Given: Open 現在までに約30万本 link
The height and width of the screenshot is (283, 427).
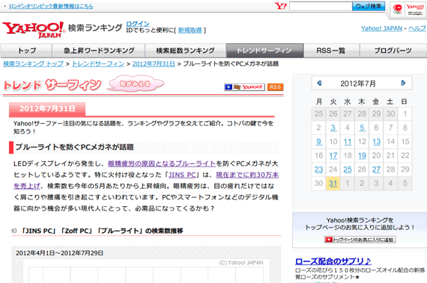Looking at the screenshot, I should [247, 175].
